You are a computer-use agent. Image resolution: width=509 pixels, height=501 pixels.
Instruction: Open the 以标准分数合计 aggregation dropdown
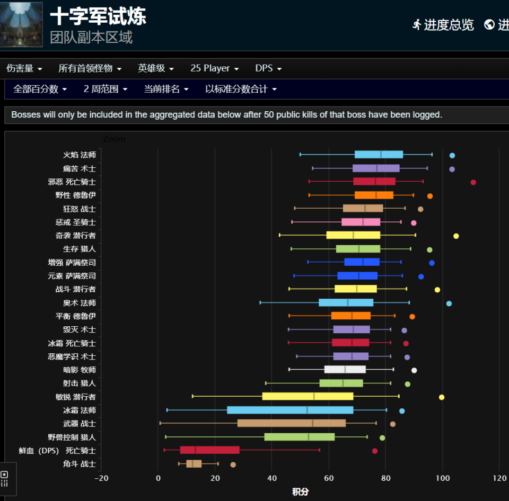(x=241, y=89)
